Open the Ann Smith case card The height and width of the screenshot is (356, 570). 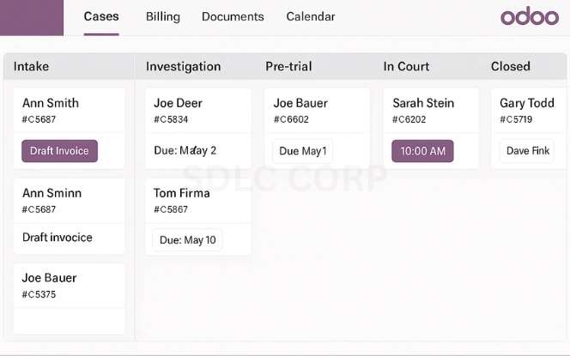[x=69, y=128]
